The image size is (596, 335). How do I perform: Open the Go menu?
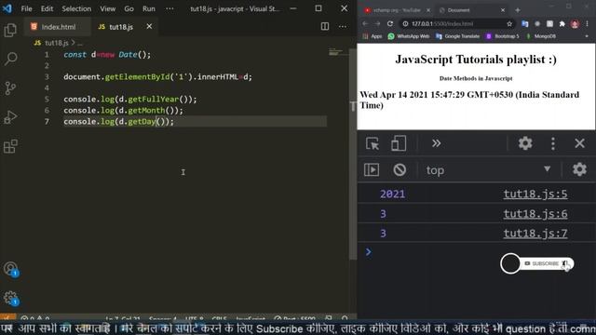129,8
